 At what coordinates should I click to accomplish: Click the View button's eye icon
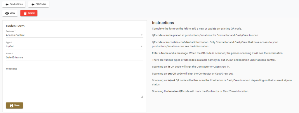(7, 13)
